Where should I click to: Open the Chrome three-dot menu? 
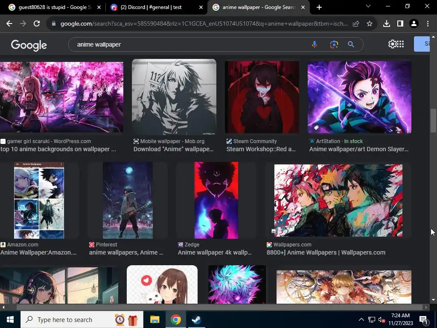click(428, 24)
